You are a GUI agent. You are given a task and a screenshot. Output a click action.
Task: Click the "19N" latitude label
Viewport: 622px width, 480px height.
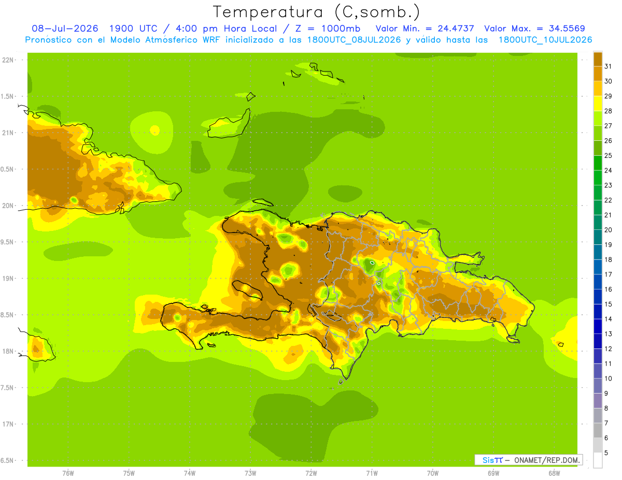coord(8,279)
